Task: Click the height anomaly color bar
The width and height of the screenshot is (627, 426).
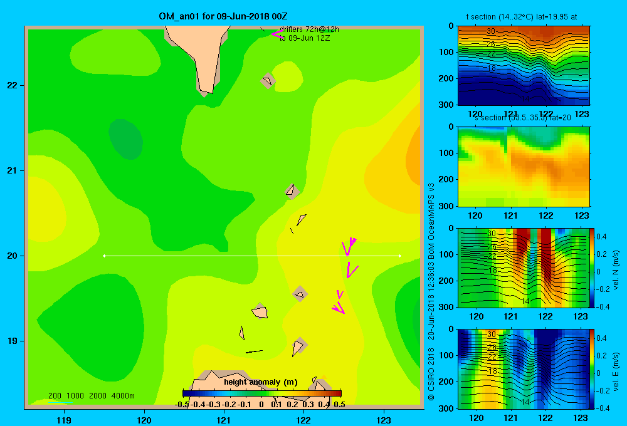Action: click(x=262, y=393)
